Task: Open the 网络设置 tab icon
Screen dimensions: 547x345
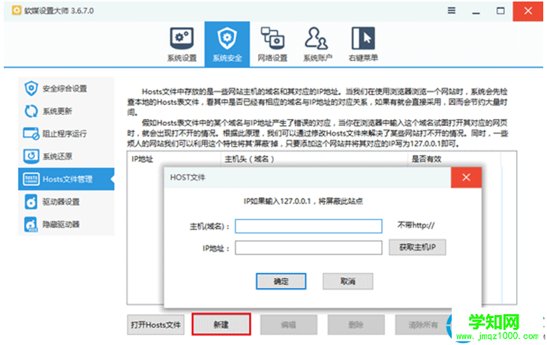Action: (272, 38)
